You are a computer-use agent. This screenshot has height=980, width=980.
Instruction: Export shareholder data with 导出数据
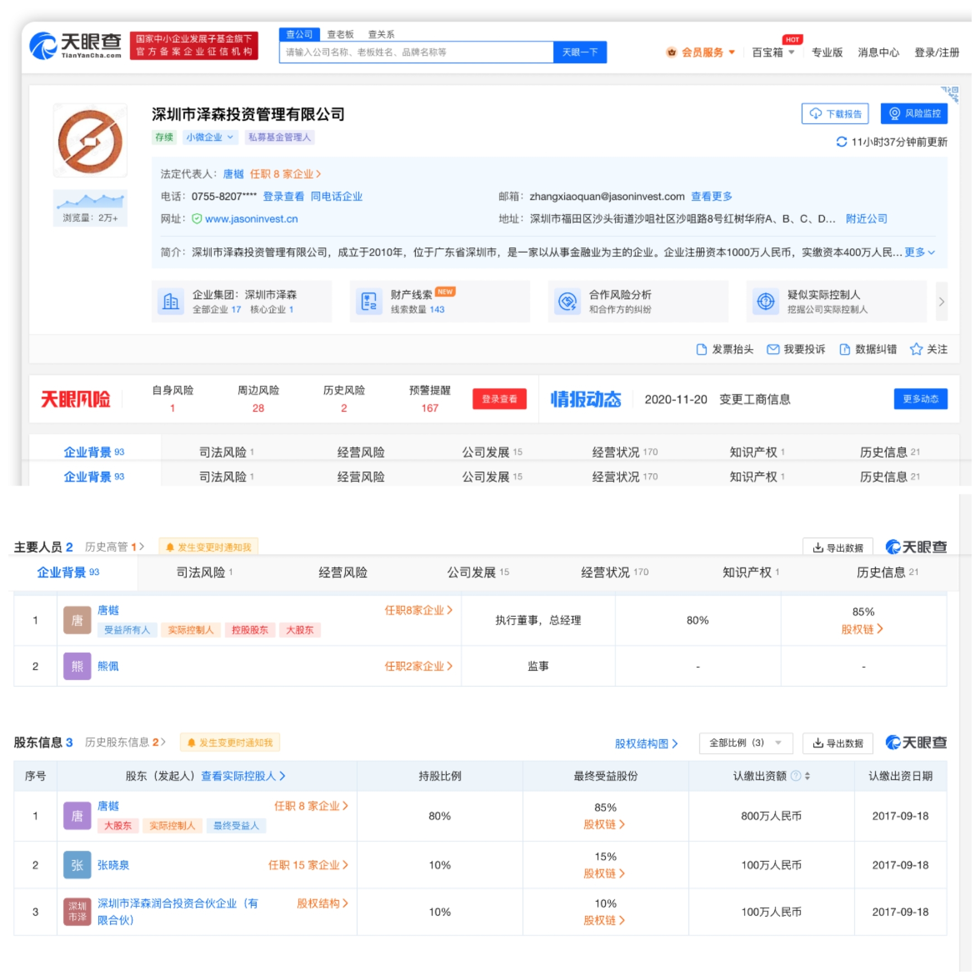pyautogui.click(x=838, y=743)
